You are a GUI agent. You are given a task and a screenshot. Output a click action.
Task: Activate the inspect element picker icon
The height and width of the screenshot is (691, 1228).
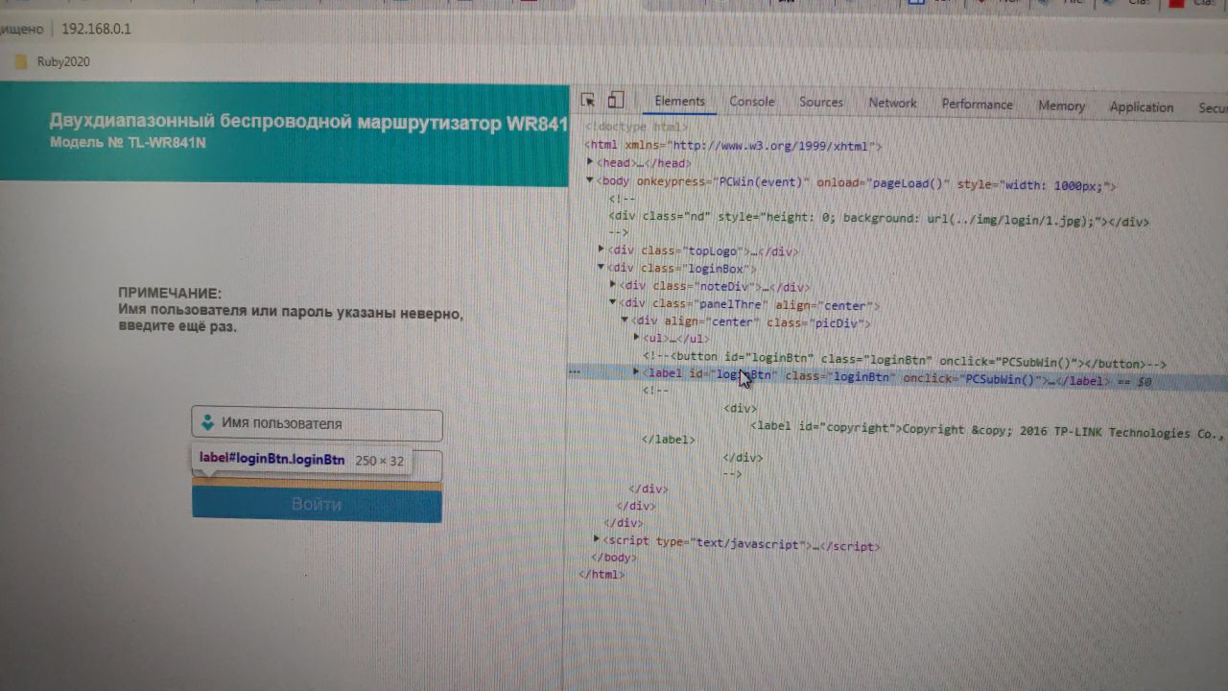(588, 100)
